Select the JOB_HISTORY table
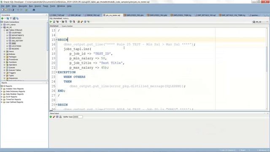Image resolution: width=270 pixels, height=152 pixels. (x=17, y=41)
